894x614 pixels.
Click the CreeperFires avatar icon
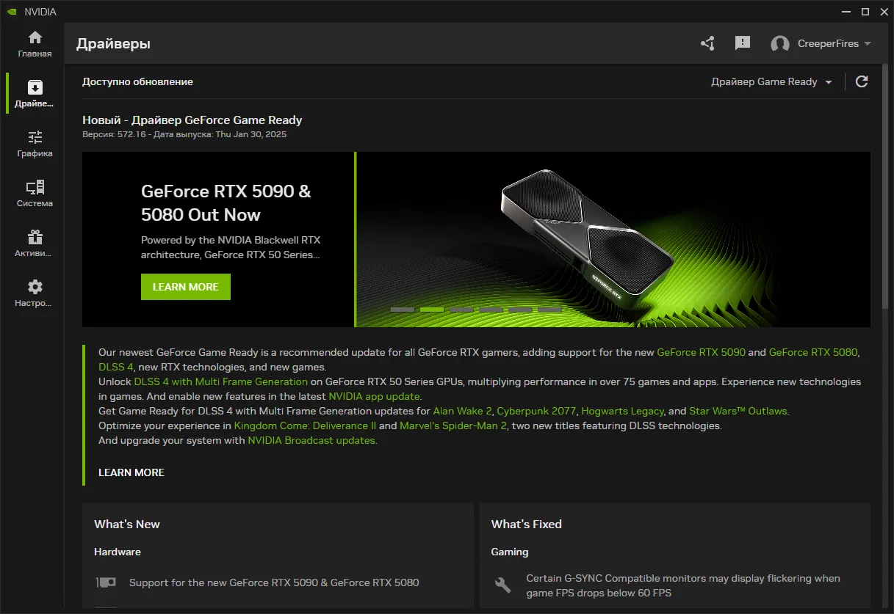pos(779,44)
